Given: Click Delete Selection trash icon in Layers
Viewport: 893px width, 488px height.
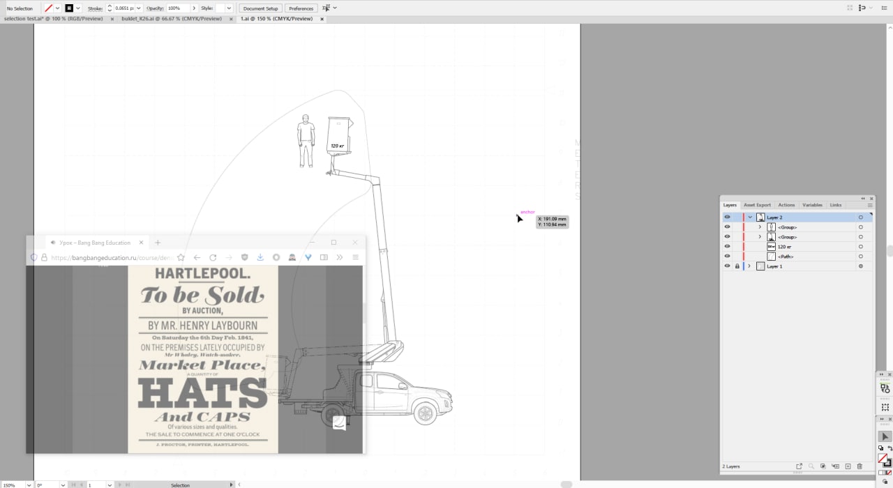Looking at the screenshot, I should pos(860,466).
